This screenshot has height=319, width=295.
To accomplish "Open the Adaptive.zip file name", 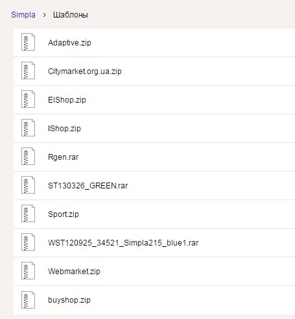I will coord(69,43).
